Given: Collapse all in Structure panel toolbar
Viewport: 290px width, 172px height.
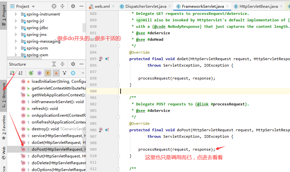Looking at the screenshot, I should click(x=62, y=64).
